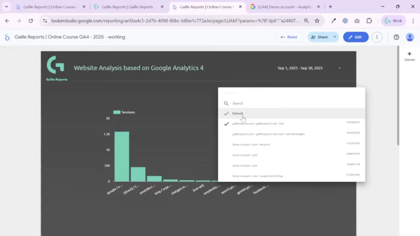Click the eyedropper color picker extension
Image resolution: width=420 pixels, height=236 pixels.
pyautogui.click(x=334, y=21)
